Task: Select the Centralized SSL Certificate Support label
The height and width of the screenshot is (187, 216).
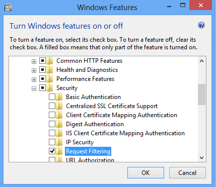Action: pyautogui.click(x=112, y=106)
